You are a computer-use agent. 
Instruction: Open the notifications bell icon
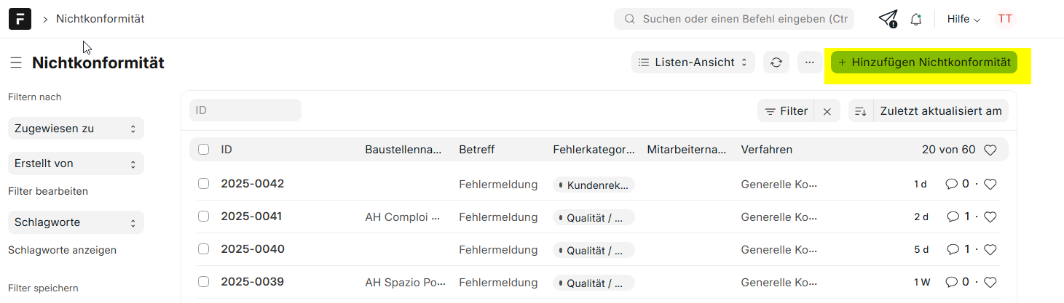pos(916,20)
